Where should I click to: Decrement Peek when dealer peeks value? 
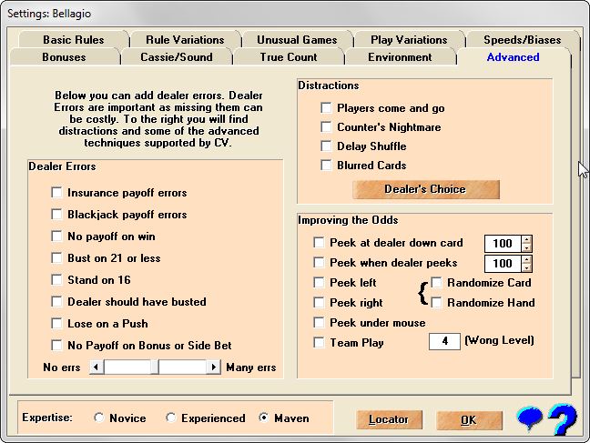[x=527, y=267]
